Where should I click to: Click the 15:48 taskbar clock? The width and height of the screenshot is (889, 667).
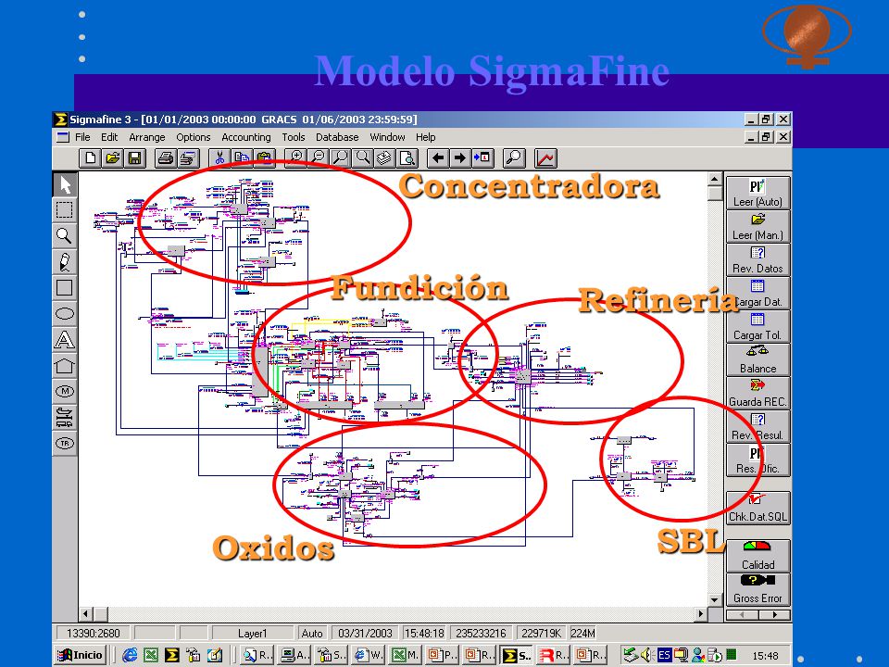point(765,656)
